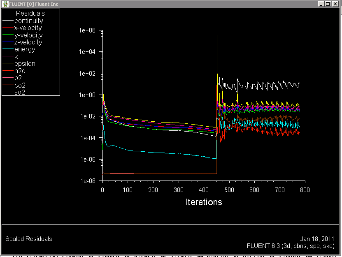Click the Residuals legend title
The image size is (342, 257).
click(x=30, y=14)
